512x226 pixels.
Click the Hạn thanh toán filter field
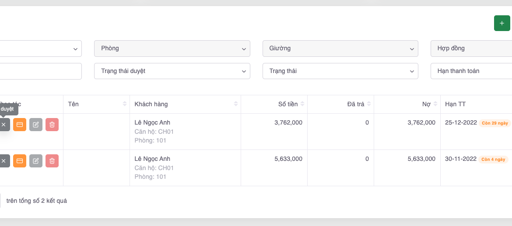[471, 71]
